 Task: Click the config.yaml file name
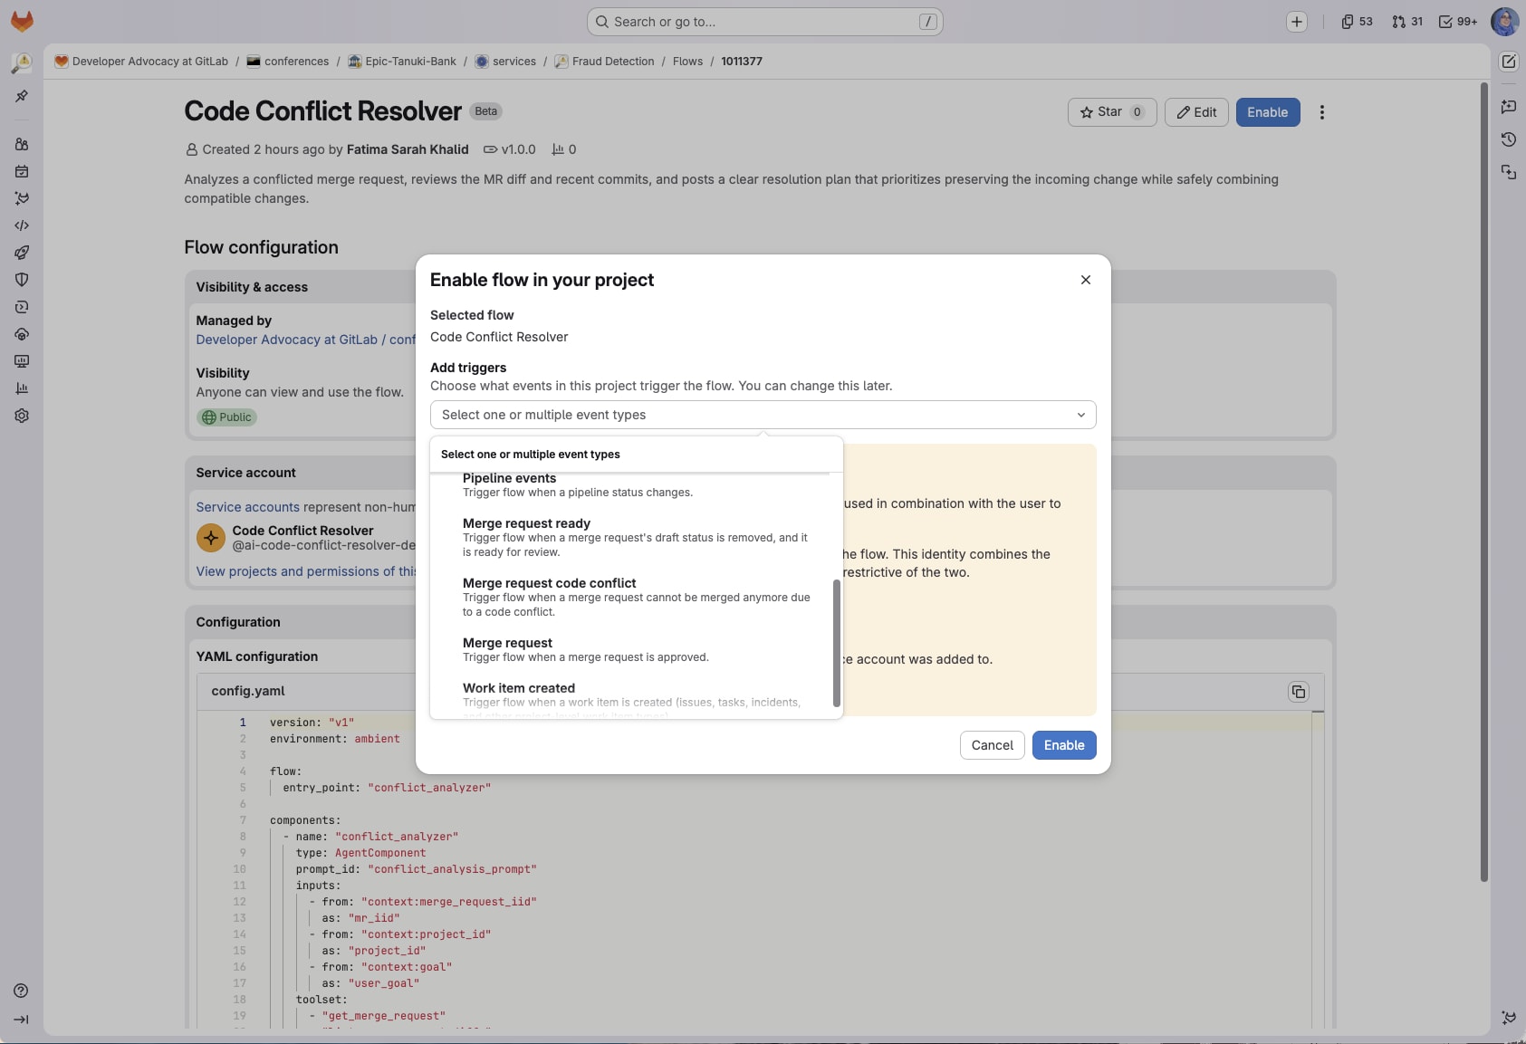248,691
